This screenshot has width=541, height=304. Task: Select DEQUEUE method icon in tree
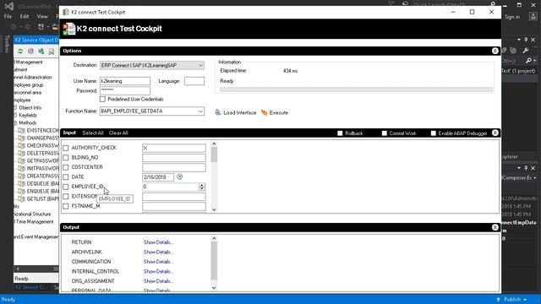(21, 184)
